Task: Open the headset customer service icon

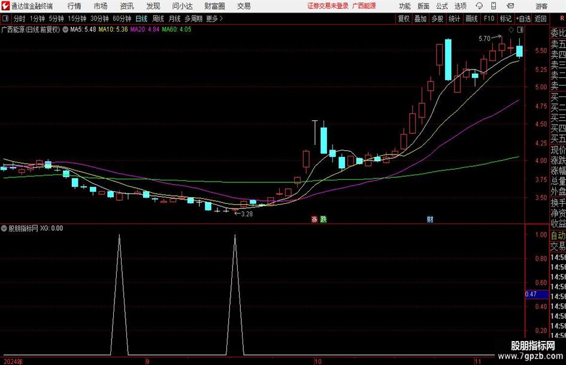Action: click(x=479, y=6)
